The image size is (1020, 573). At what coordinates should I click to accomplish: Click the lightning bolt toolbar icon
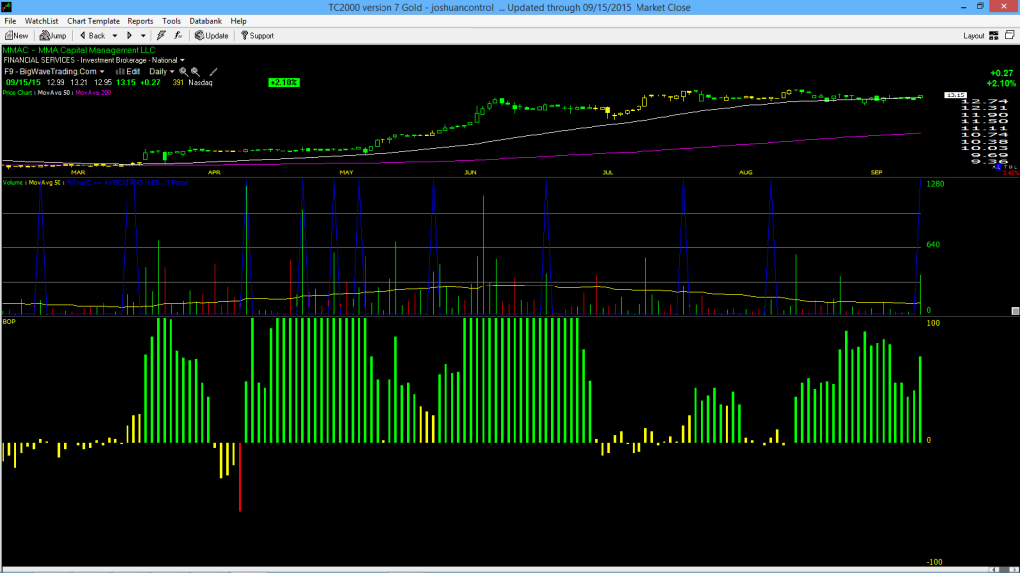(x=161, y=36)
